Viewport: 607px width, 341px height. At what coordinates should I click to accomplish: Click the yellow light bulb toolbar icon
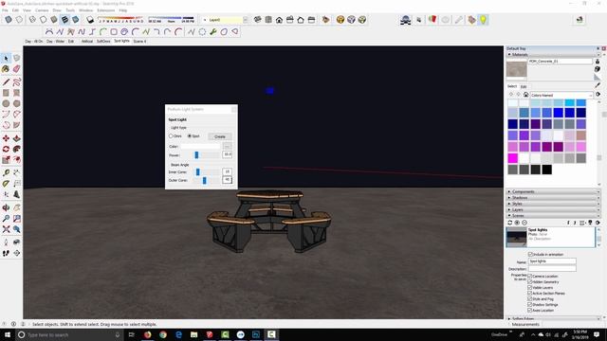[483, 20]
